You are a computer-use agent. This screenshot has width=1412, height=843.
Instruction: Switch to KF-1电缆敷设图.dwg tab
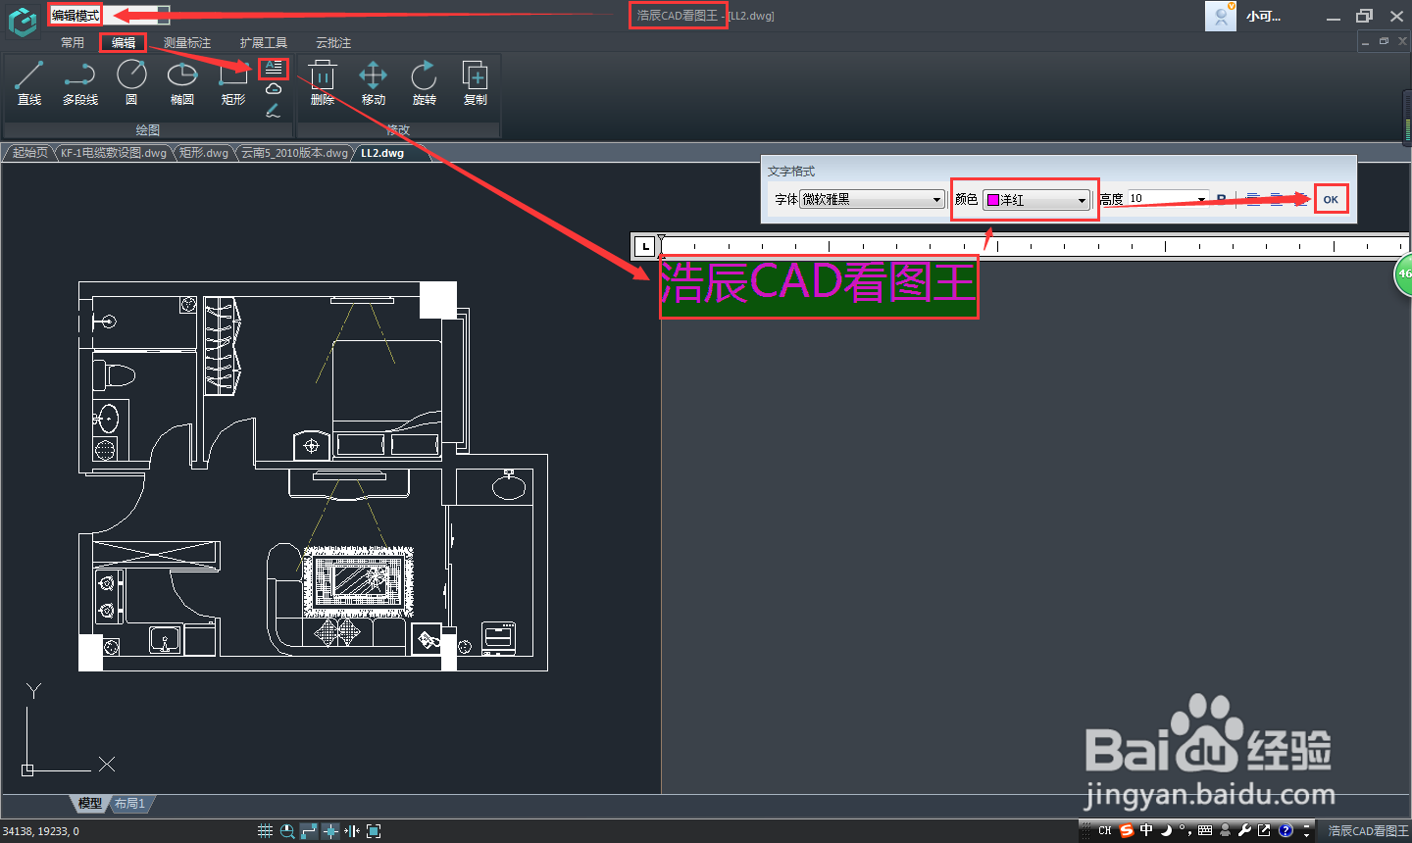[x=114, y=153]
